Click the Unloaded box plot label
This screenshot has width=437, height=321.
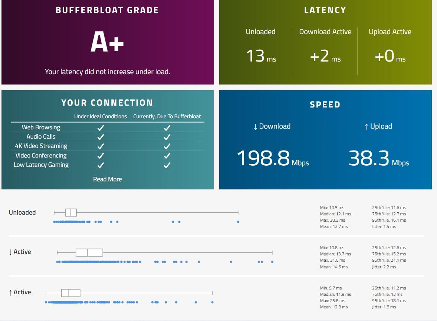pos(22,212)
